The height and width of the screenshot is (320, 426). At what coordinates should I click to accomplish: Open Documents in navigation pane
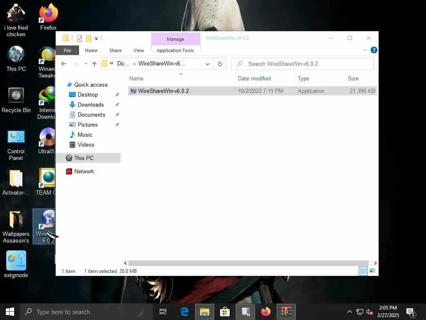click(x=91, y=115)
